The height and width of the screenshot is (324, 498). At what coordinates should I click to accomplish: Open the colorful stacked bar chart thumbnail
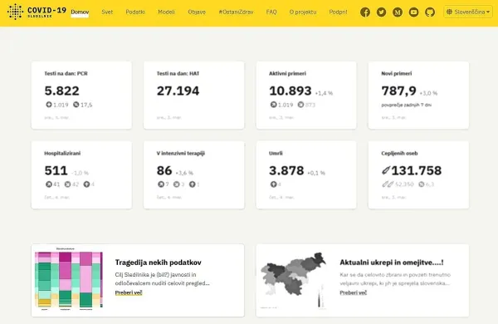coord(69,279)
